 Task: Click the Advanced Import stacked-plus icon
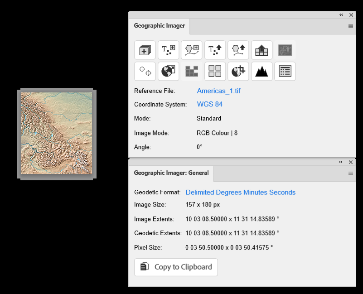point(145,50)
